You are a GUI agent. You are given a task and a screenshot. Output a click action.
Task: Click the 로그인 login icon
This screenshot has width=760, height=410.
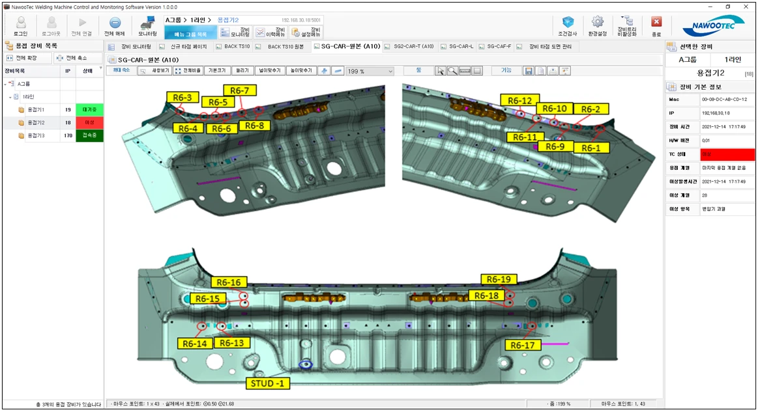click(20, 23)
